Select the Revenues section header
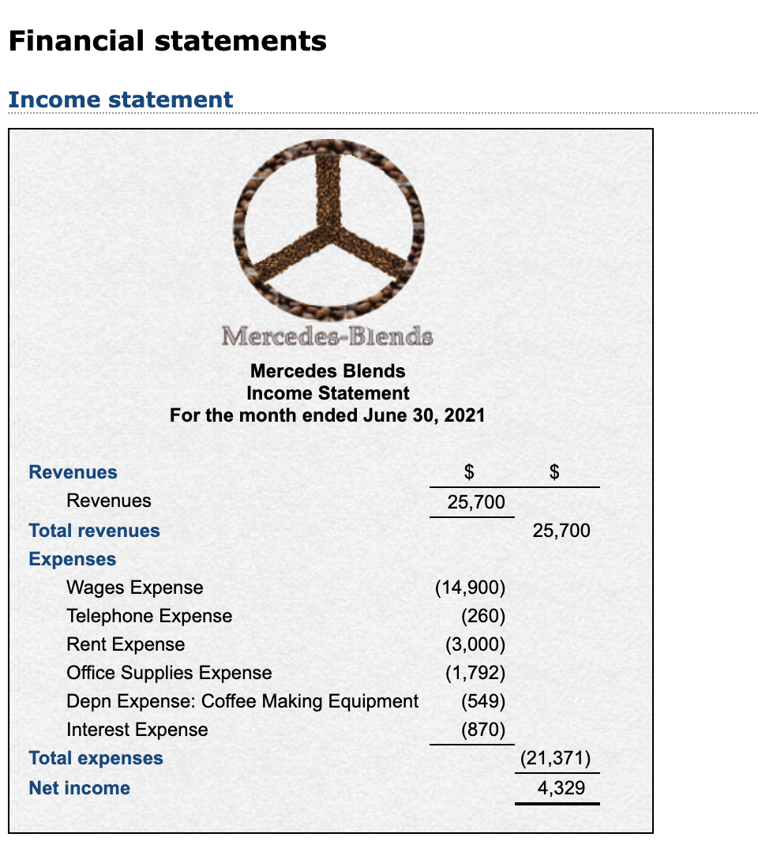The height and width of the screenshot is (856, 758). (73, 472)
